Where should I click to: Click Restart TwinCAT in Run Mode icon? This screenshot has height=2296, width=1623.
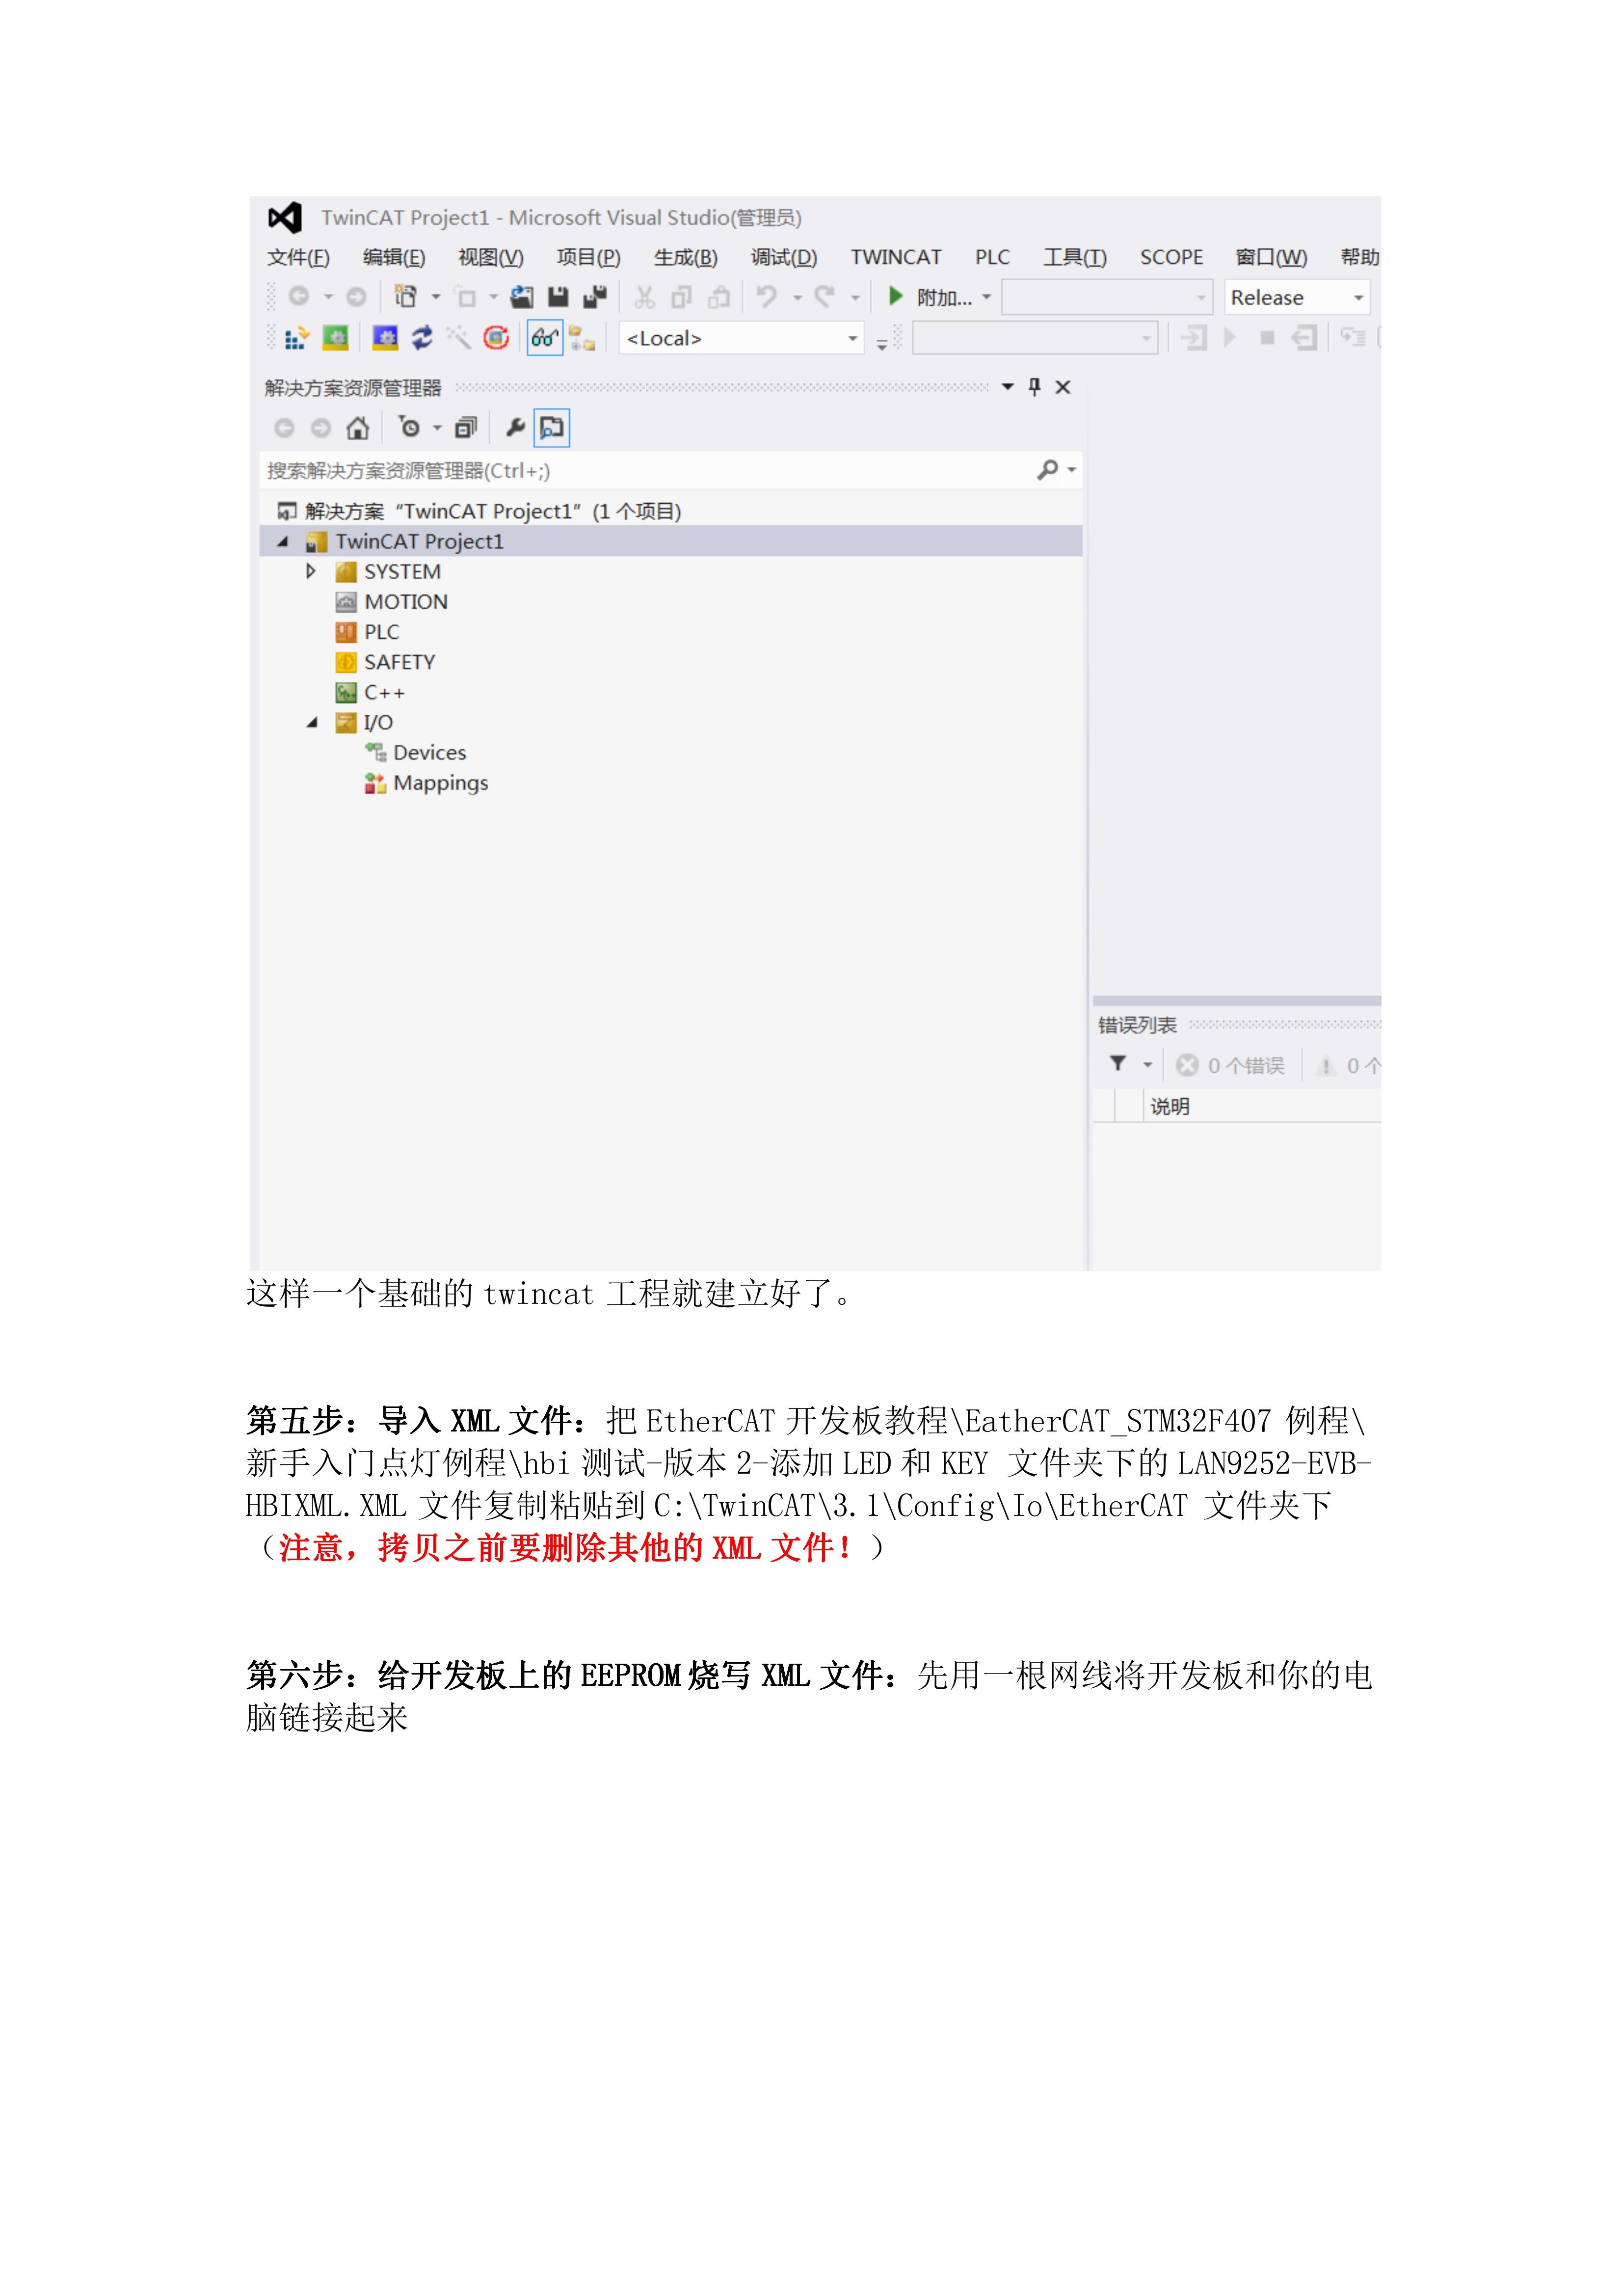click(335, 338)
